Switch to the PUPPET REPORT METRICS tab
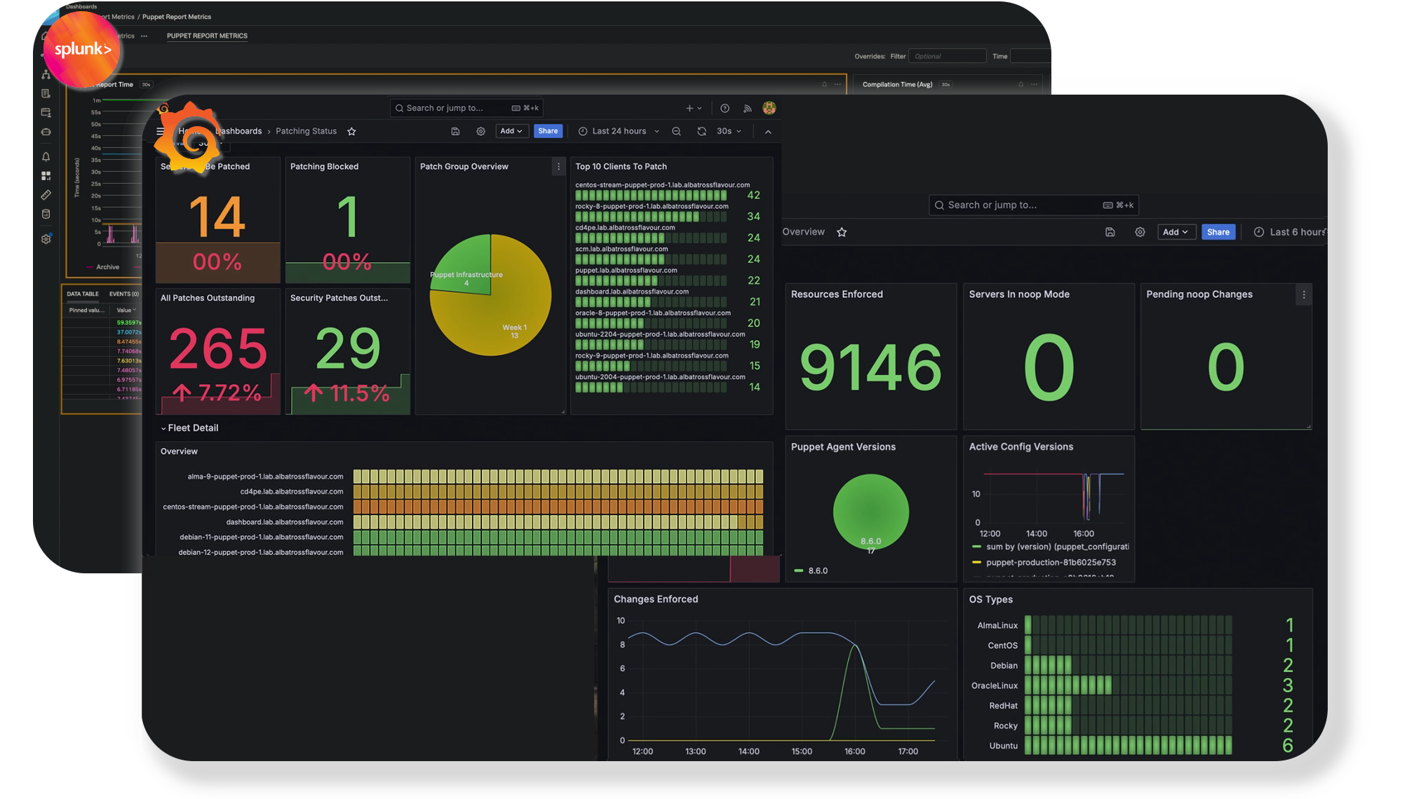 tap(207, 36)
